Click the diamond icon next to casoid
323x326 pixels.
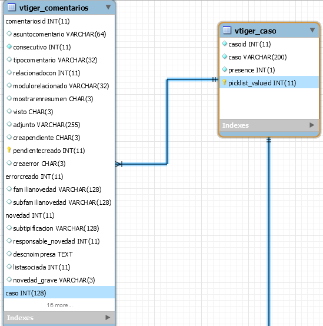click(x=224, y=44)
